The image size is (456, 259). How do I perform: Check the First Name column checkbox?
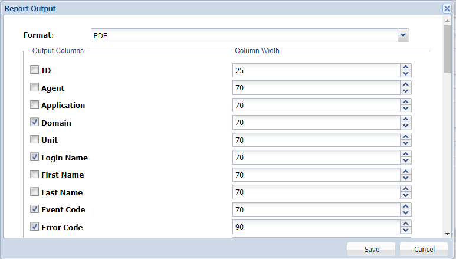[x=34, y=175]
